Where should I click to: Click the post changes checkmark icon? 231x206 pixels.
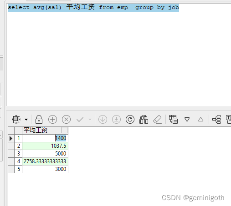[x=80, y=120]
